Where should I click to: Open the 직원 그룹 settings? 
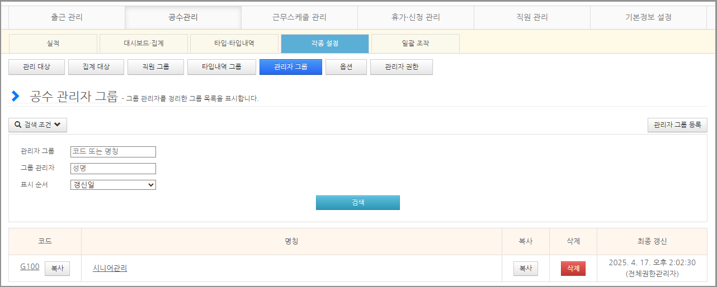click(156, 67)
